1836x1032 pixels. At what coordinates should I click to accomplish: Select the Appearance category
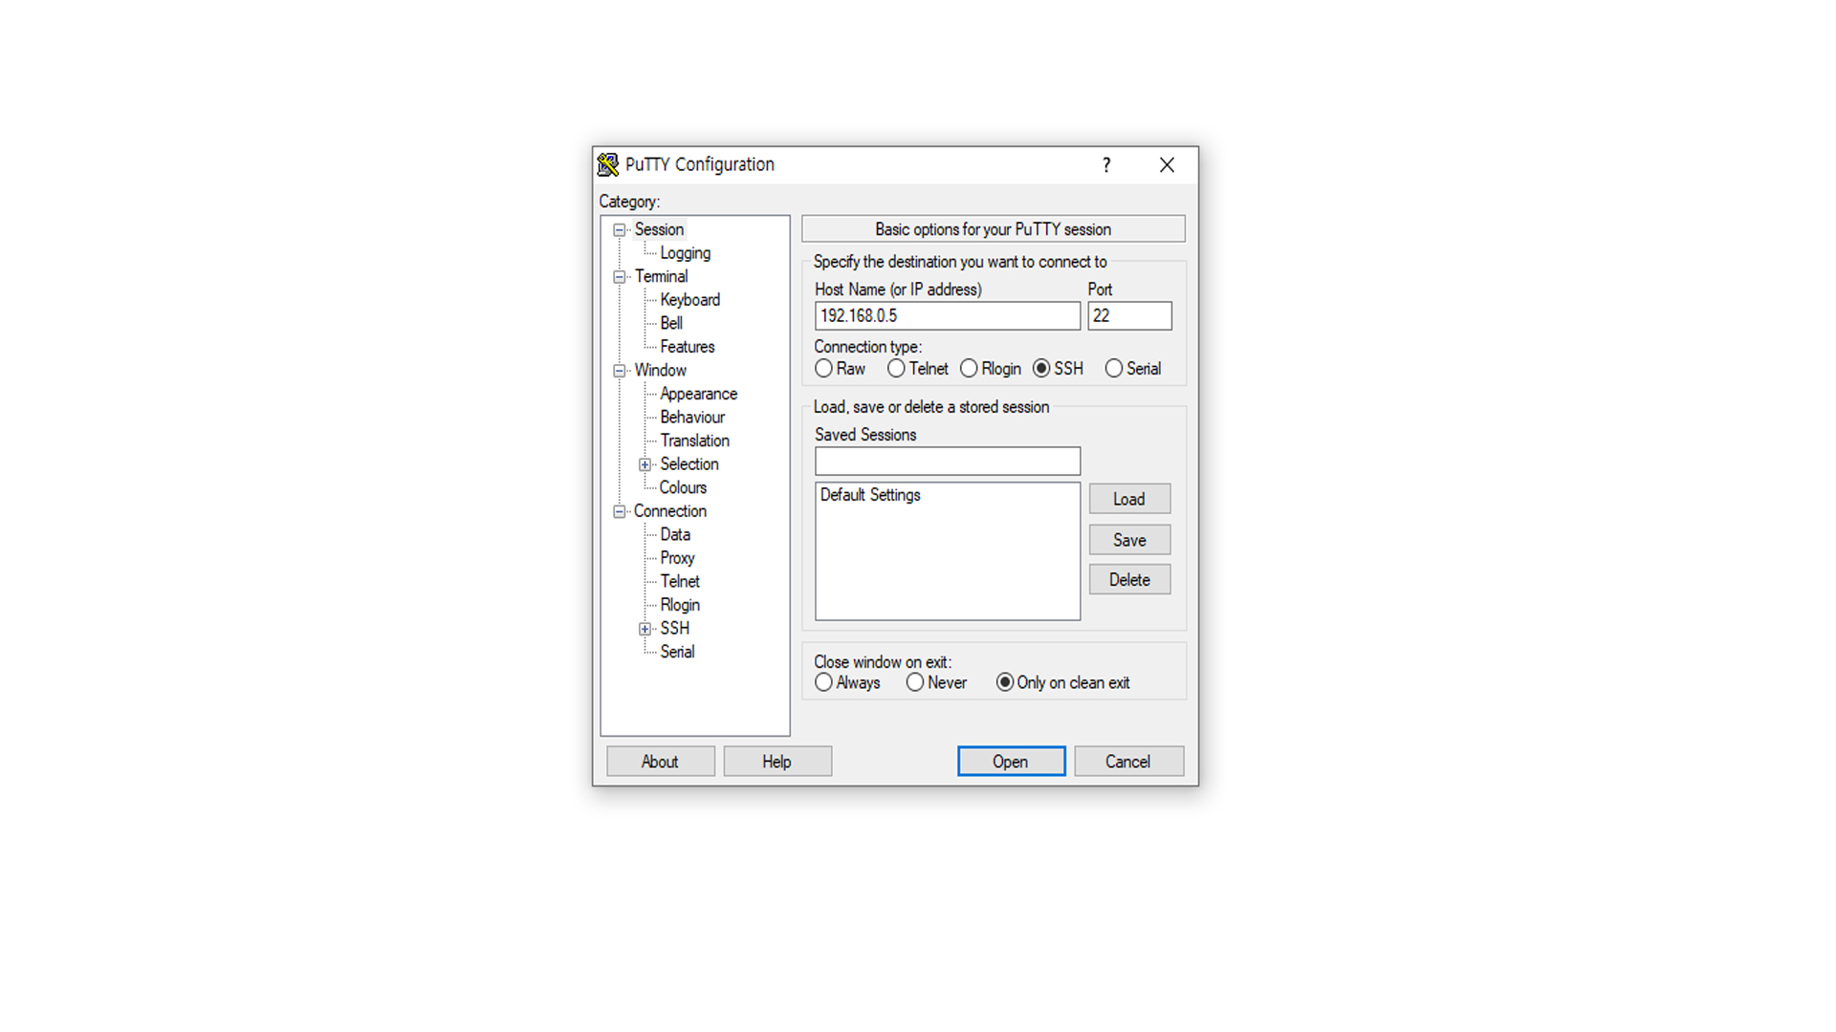698,394
